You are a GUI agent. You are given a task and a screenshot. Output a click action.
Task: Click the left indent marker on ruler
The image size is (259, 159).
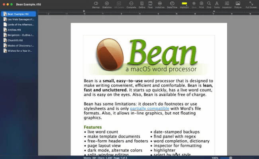(x=84, y=11)
